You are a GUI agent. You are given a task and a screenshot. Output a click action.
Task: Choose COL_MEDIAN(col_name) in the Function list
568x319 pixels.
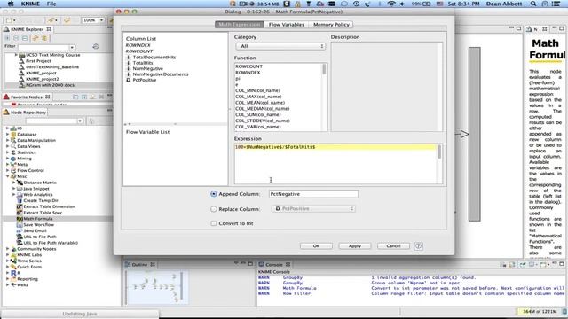point(263,108)
